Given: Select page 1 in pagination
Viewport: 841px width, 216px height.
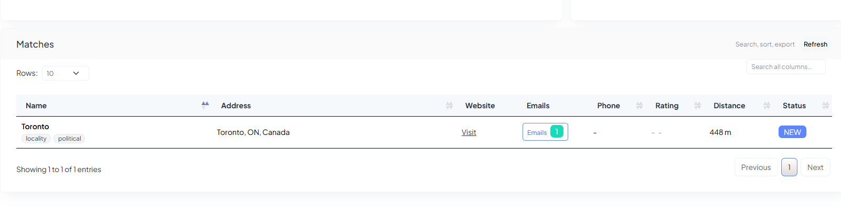Looking at the screenshot, I should 789,167.
